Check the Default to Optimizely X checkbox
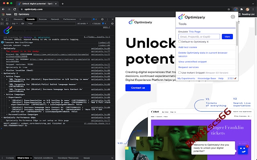Viewport: 257px width, 160px height. [x=179, y=42]
